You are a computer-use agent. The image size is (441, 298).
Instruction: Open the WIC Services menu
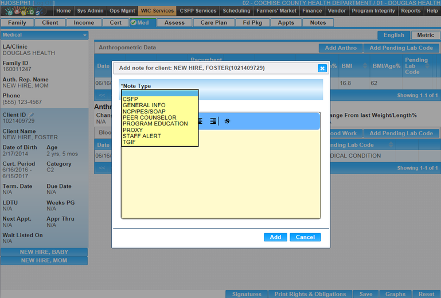[x=155, y=11]
